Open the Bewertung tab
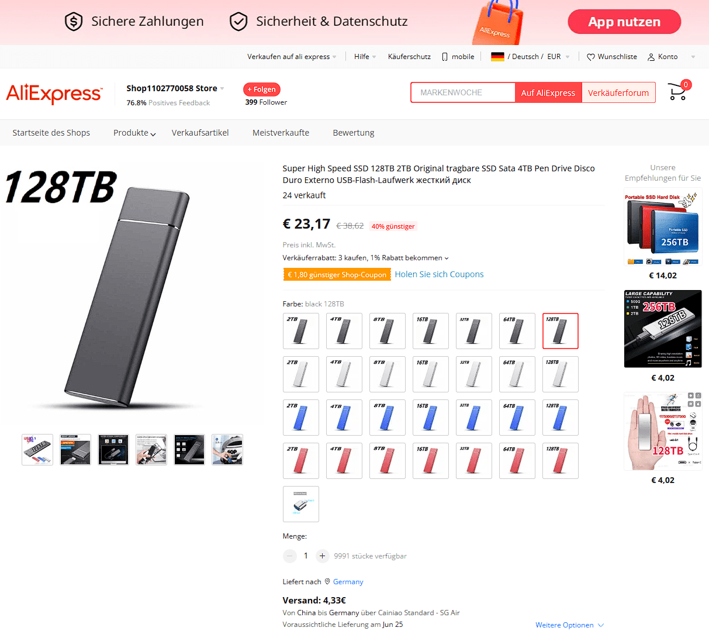Image resolution: width=709 pixels, height=631 pixels. tap(354, 133)
